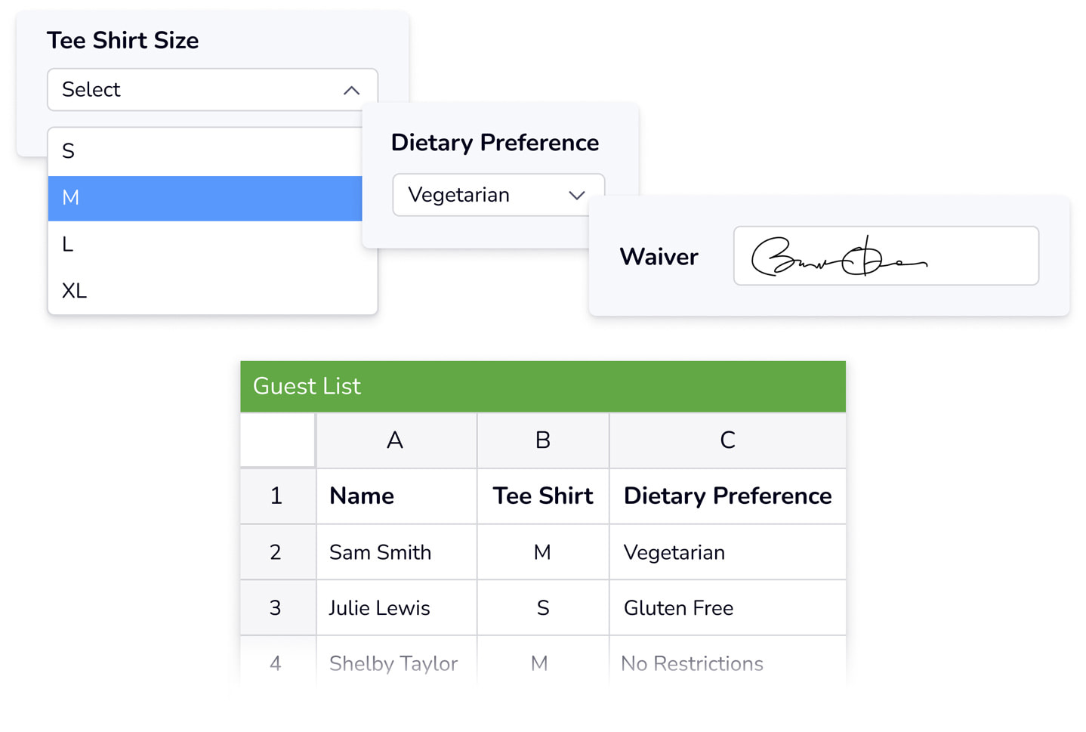This screenshot has height=732, width=1086.
Task: Open the Tee Shirt Size Select dropdown
Action: [212, 90]
